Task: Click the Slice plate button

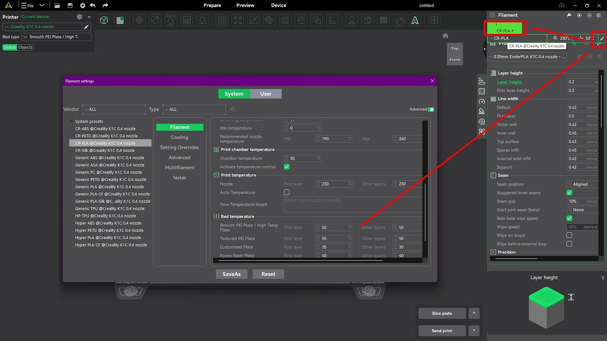Action: (x=442, y=313)
